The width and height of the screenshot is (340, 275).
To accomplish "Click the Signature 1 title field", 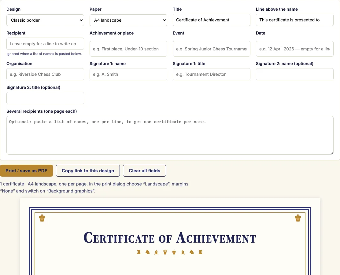I will (x=211, y=74).
